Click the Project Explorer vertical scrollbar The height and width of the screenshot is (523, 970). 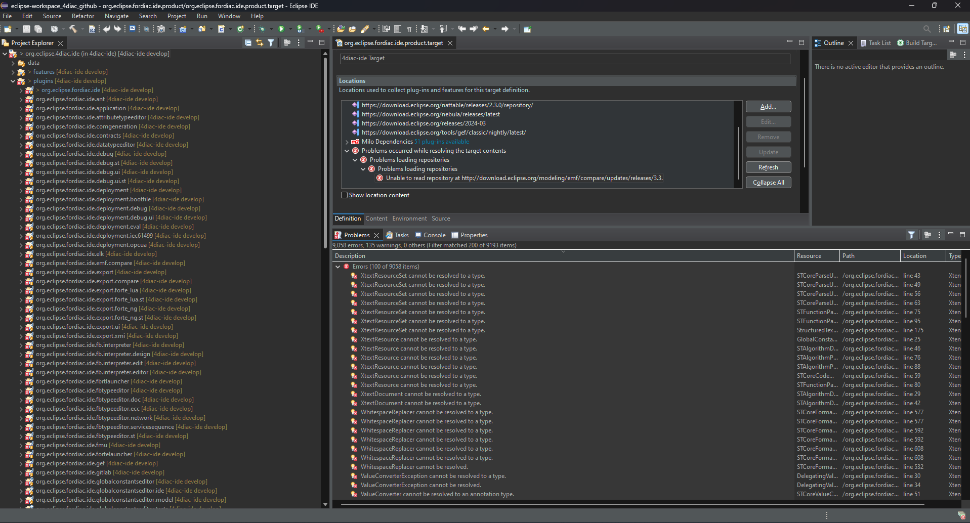[x=325, y=154]
